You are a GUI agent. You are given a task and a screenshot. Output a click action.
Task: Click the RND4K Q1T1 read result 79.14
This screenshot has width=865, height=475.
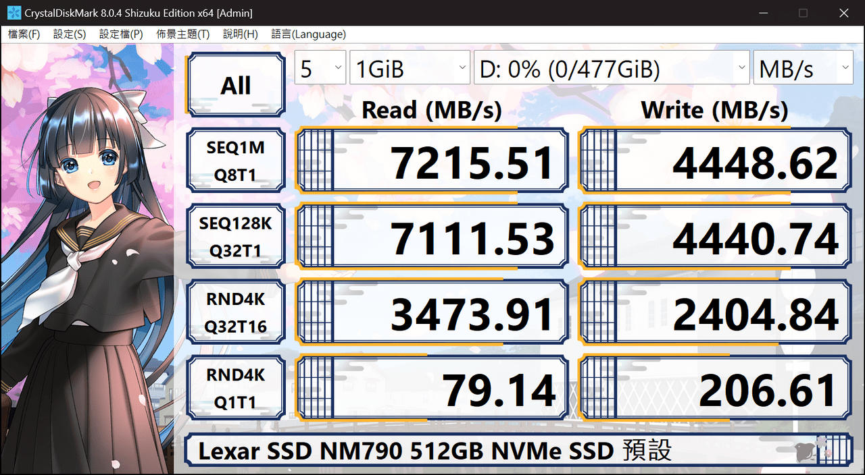tap(432, 387)
